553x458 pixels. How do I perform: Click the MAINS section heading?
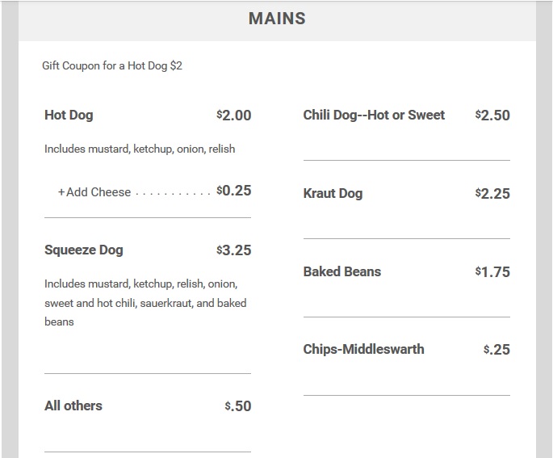tap(277, 19)
